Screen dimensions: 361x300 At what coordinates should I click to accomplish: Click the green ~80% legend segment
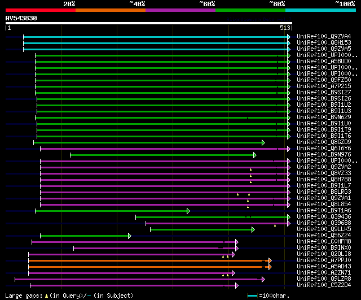tap(250, 10)
